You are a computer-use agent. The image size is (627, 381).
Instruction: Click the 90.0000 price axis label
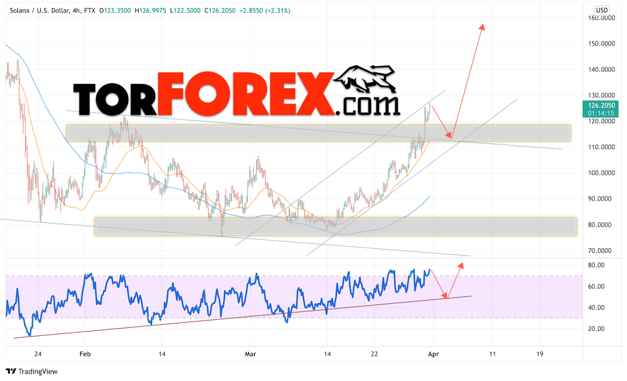click(x=599, y=199)
